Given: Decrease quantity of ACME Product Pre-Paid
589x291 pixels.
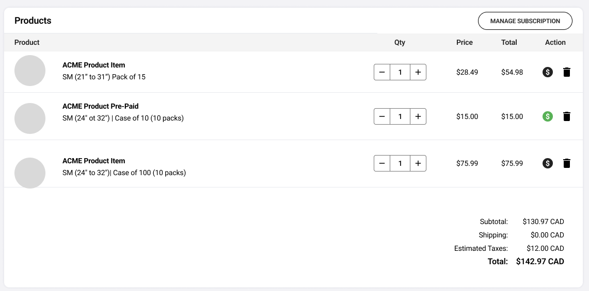Looking at the screenshot, I should (x=382, y=116).
